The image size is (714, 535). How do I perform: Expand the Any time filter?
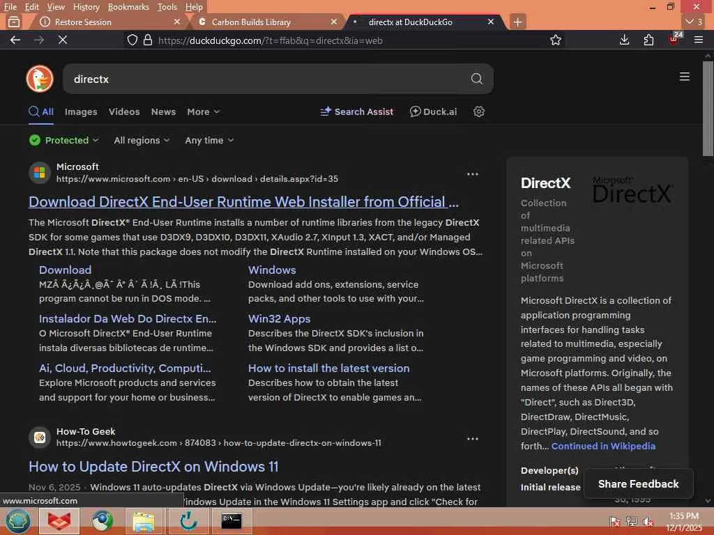(209, 140)
